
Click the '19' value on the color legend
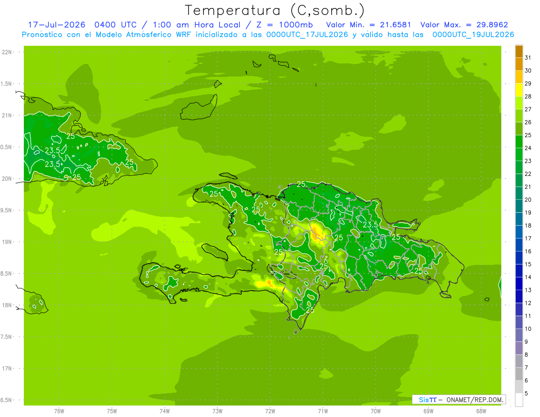click(528, 213)
